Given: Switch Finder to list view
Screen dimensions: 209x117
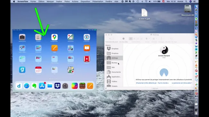Looking at the screenshot, I should (x=134, y=39).
